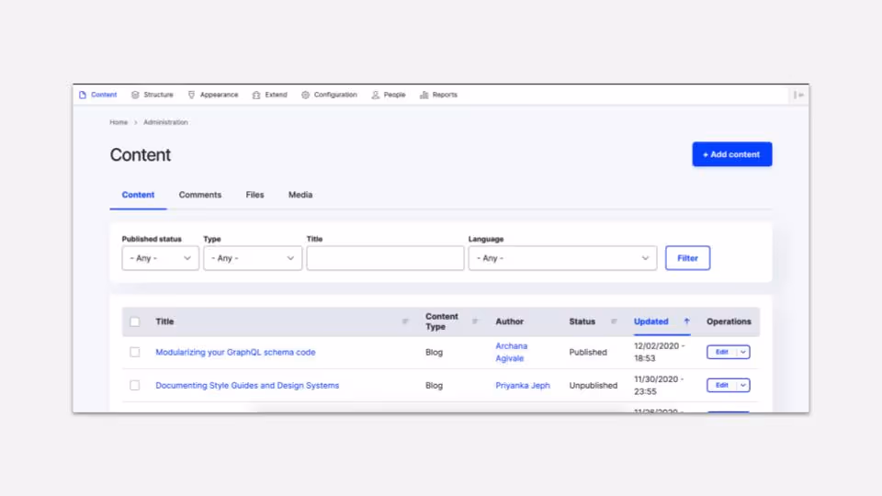The width and height of the screenshot is (882, 496).
Task: Open the Configuration toolbar menu
Action: (329, 95)
